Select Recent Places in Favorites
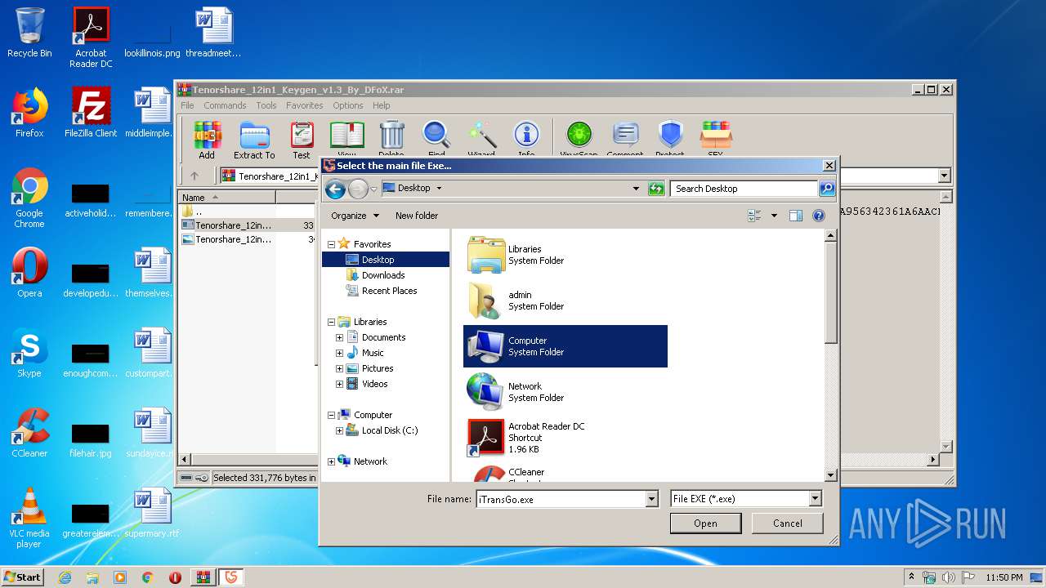The height and width of the screenshot is (588, 1046). point(389,291)
